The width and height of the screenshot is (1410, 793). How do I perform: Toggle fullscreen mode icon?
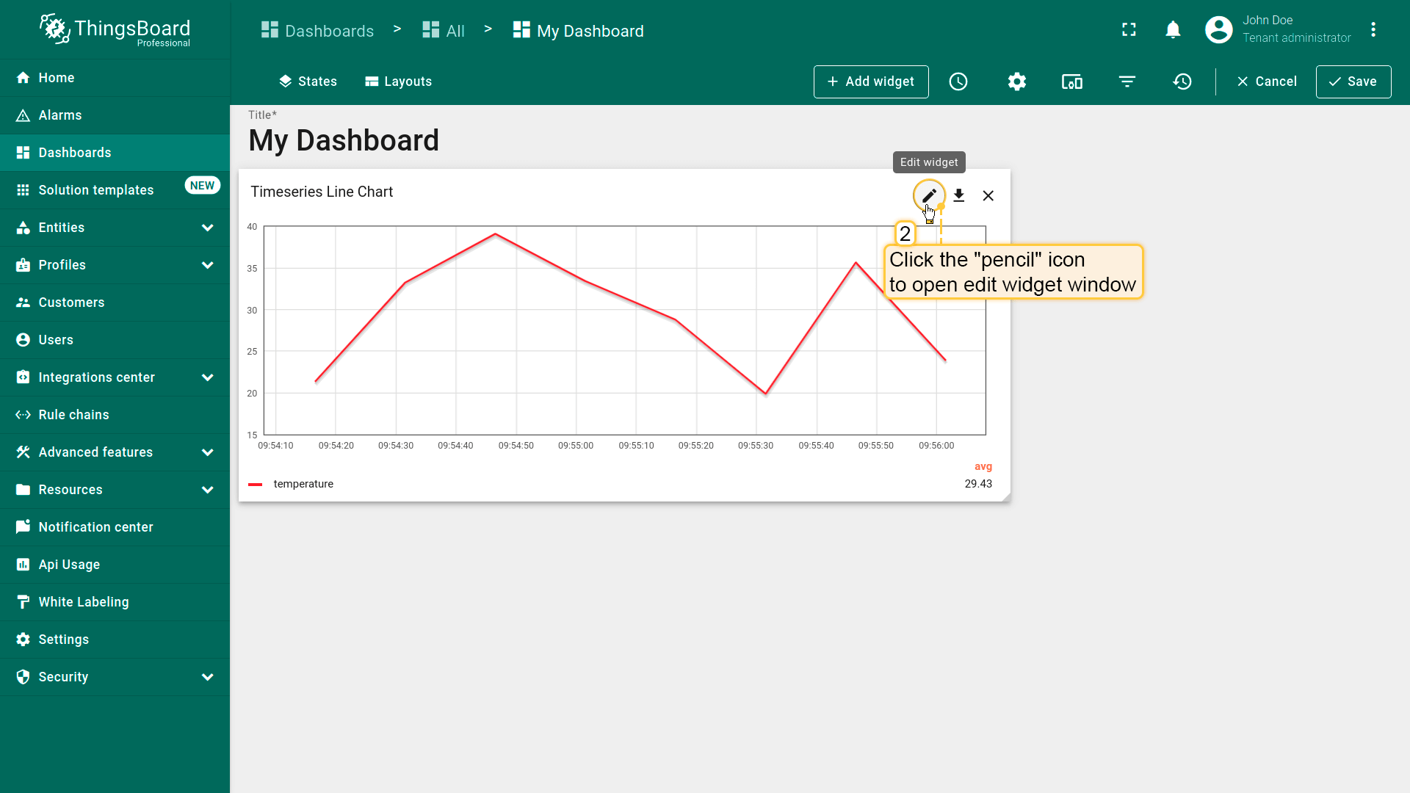click(x=1129, y=29)
